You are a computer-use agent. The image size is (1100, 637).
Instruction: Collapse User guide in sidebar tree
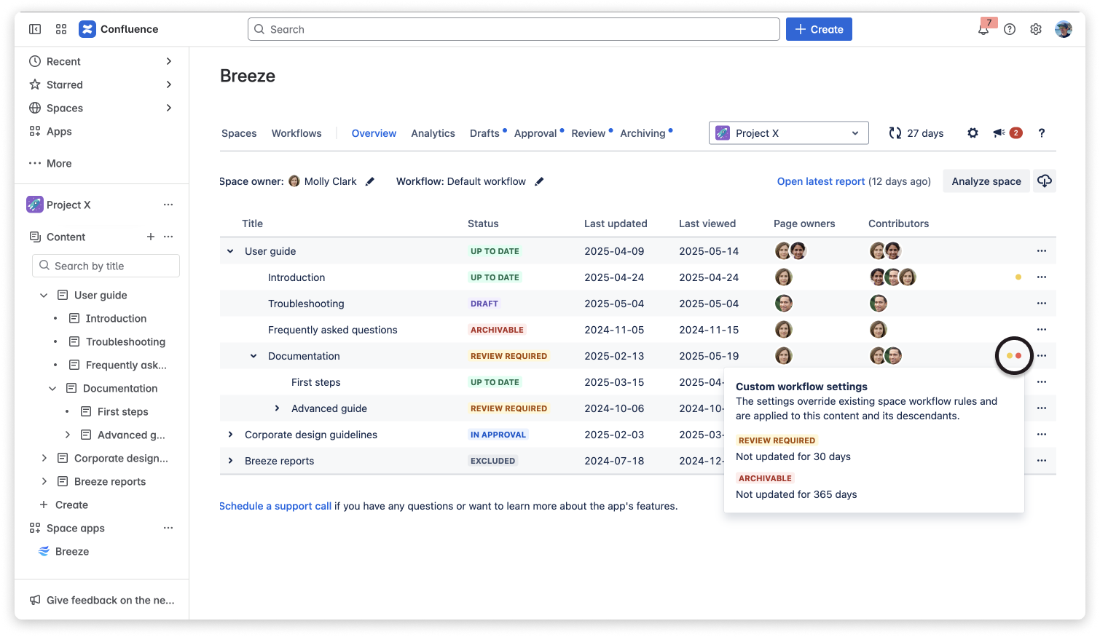tap(44, 295)
